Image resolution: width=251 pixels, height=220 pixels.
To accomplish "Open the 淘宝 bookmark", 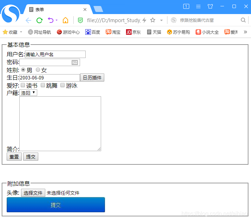I will [x=113, y=32].
